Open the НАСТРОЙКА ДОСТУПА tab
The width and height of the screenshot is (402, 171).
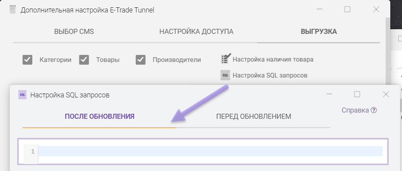196,32
